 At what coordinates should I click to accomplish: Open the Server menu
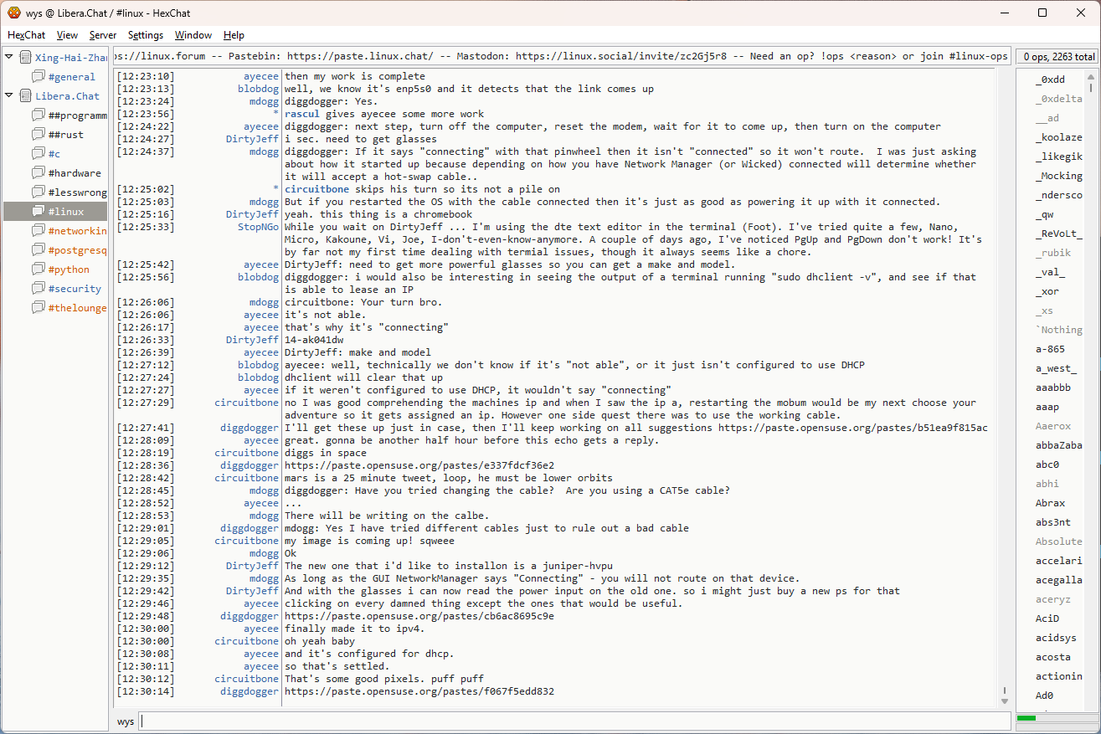103,35
